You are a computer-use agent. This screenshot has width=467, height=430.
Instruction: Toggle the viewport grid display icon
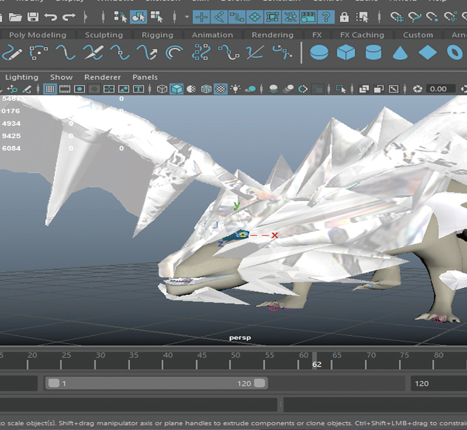50,89
